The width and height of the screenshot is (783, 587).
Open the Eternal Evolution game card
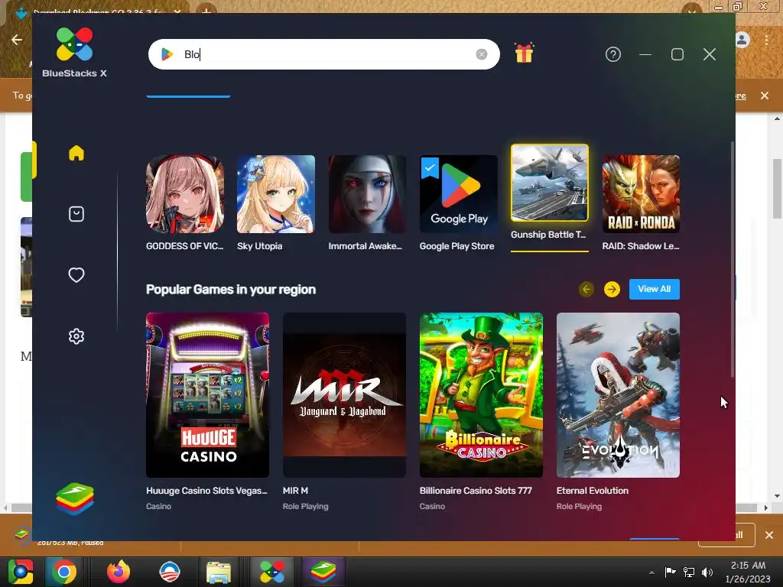(x=618, y=395)
